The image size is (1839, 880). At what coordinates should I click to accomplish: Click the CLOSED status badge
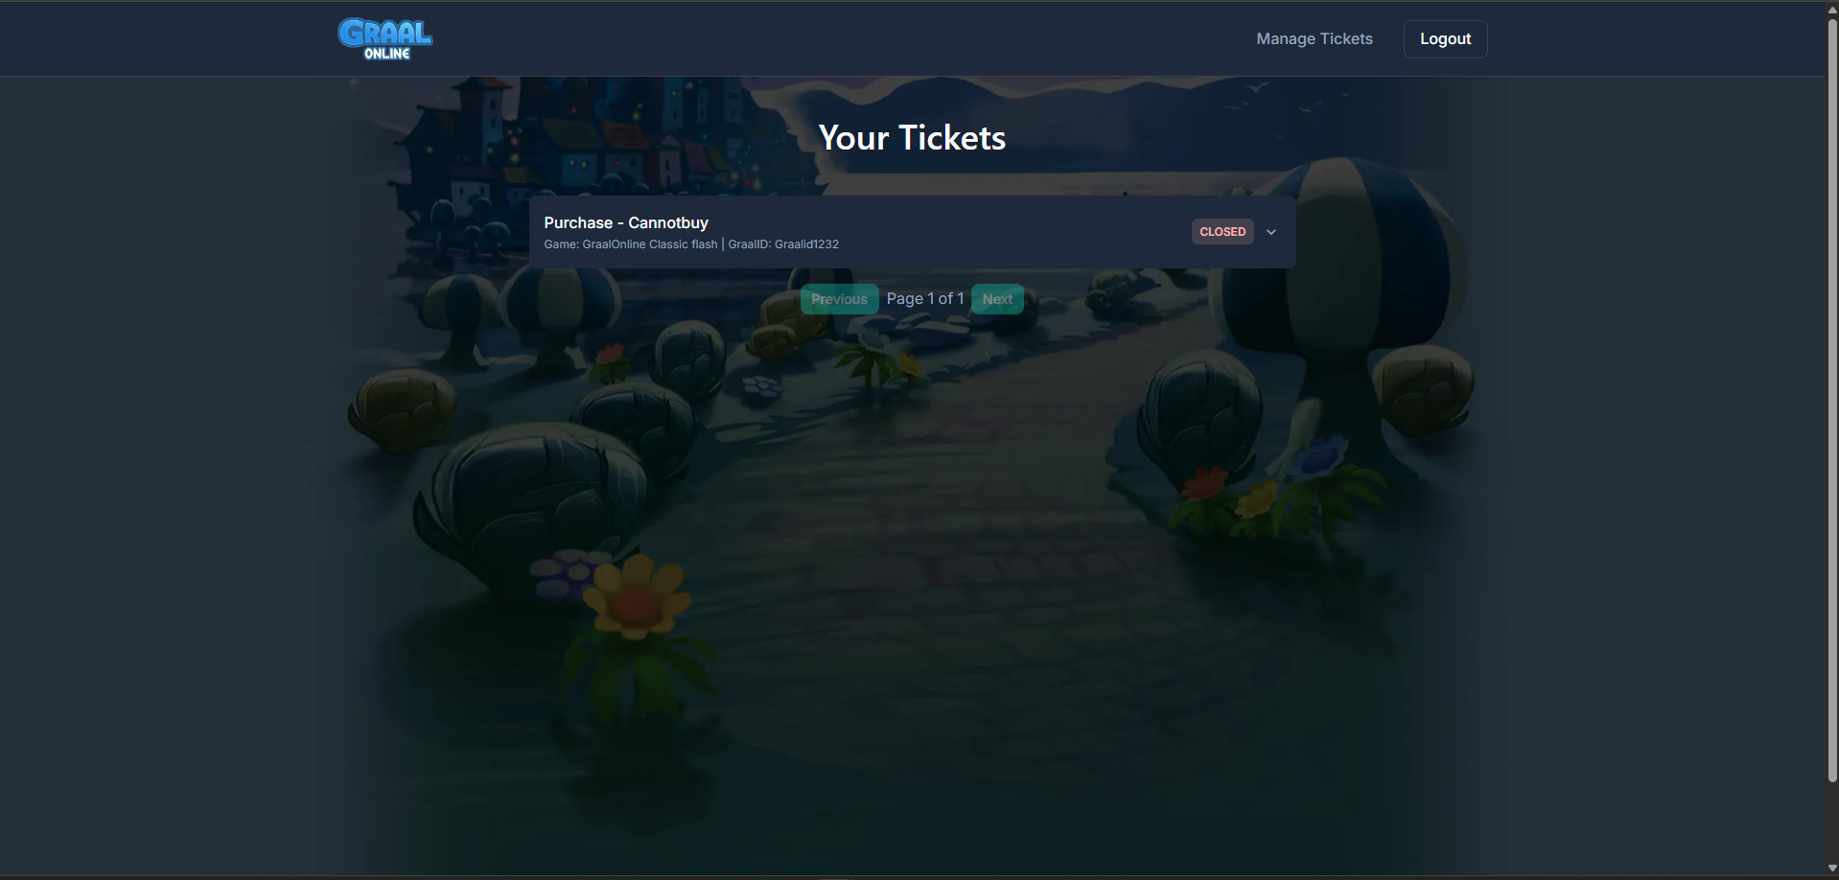(x=1222, y=232)
